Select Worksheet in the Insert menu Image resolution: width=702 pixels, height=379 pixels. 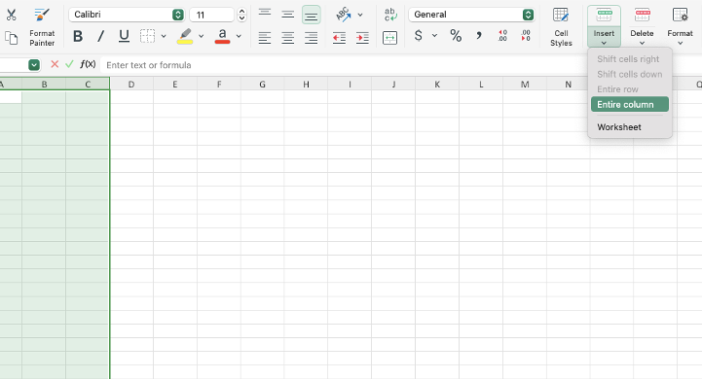tap(618, 127)
